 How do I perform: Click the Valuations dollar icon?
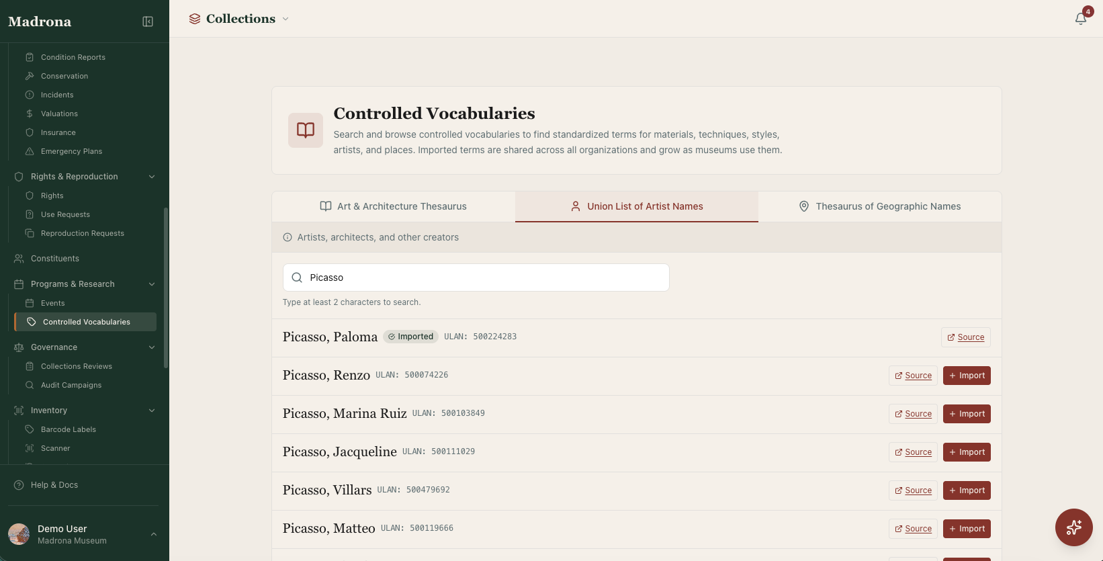[x=30, y=114]
